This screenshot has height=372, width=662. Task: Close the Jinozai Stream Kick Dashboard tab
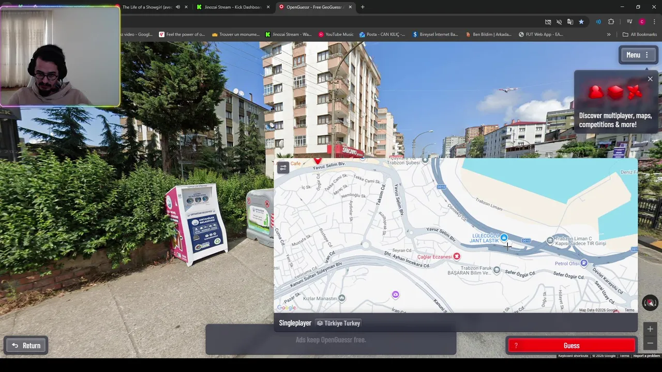tap(268, 7)
